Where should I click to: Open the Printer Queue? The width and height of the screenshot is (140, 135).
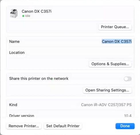point(115,27)
